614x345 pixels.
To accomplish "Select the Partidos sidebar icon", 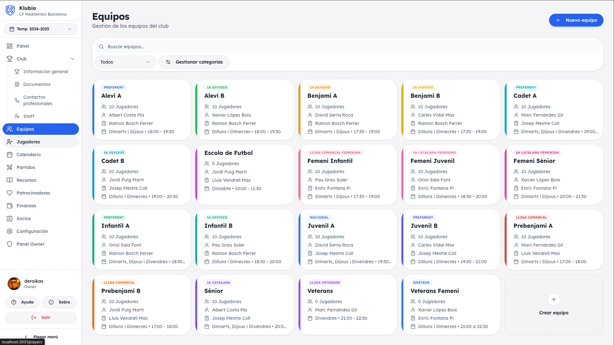I will click(26, 167).
